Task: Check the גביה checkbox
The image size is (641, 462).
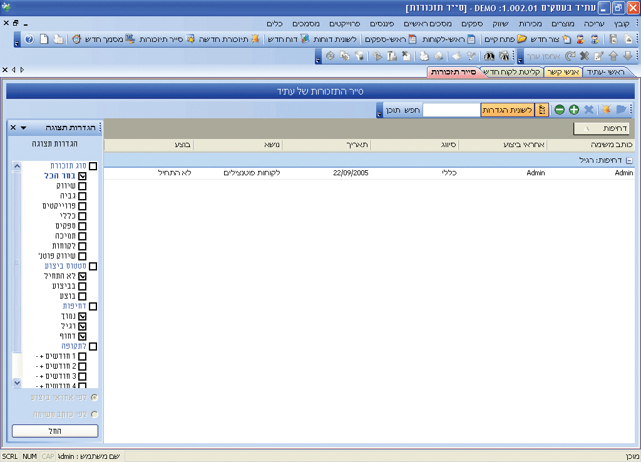Action: (82, 196)
